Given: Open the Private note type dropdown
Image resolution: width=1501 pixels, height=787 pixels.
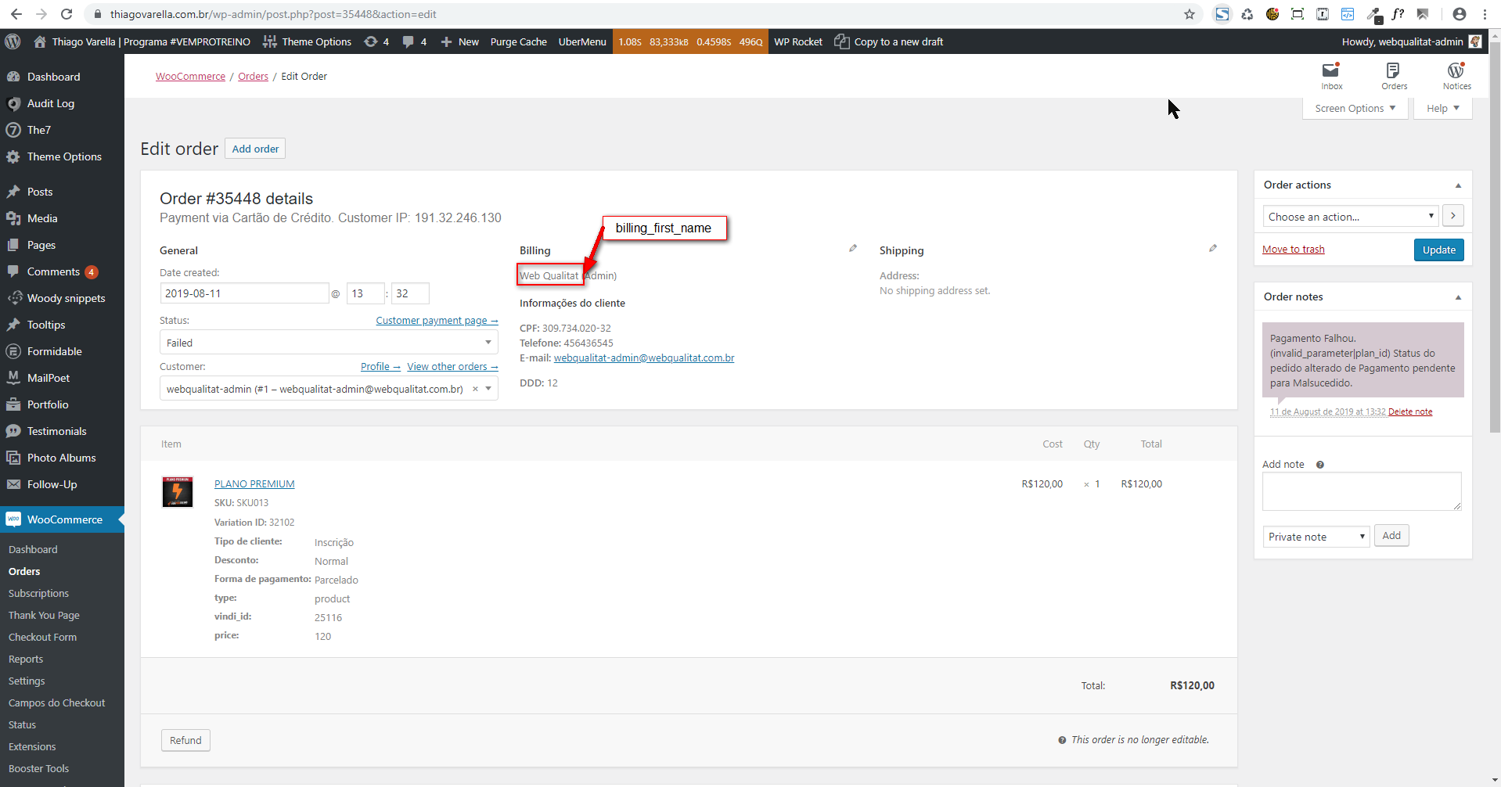Looking at the screenshot, I should pyautogui.click(x=1316, y=537).
